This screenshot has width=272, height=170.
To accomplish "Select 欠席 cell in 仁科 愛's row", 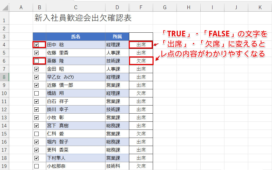I will (141, 134).
